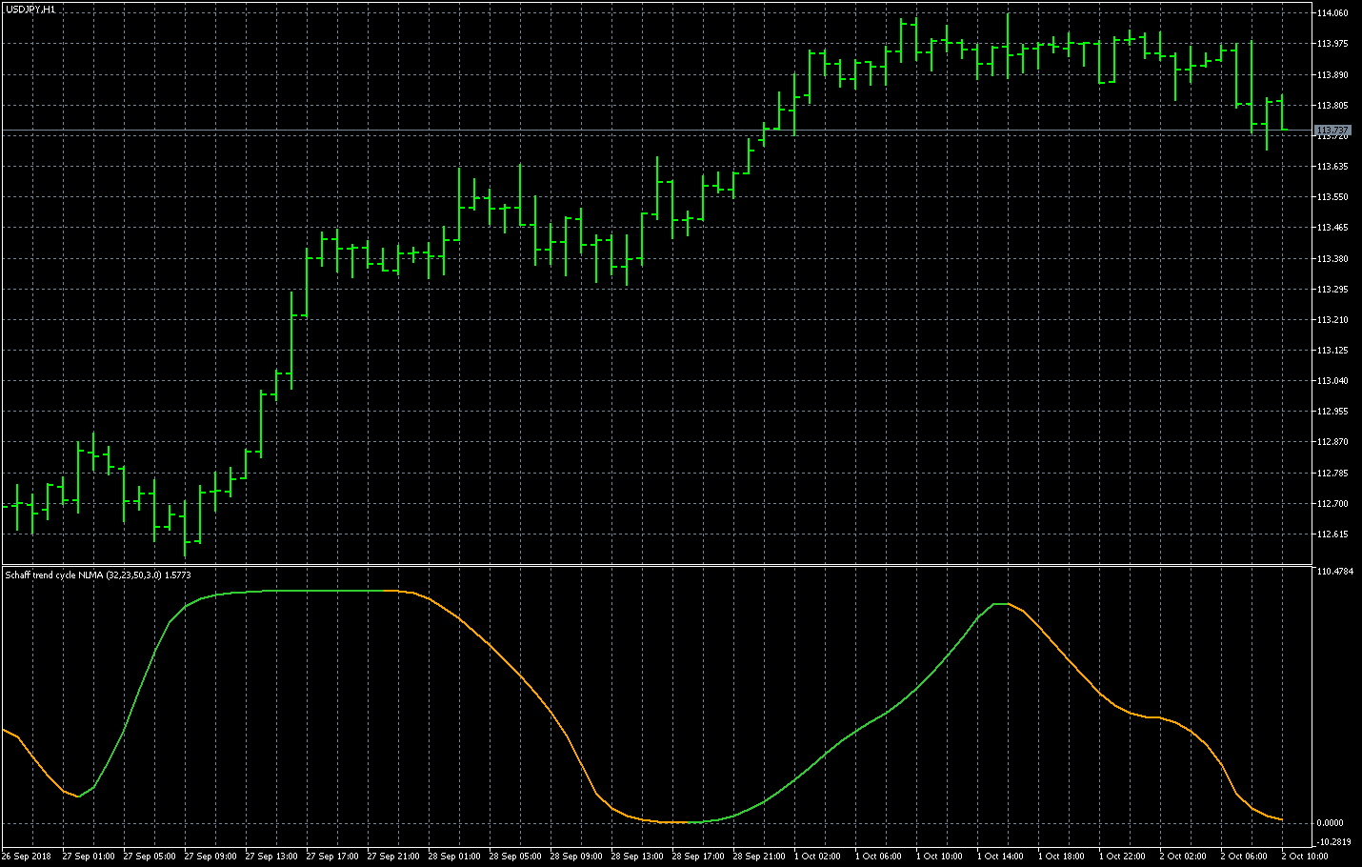Select the 26 Sep 2018 date label
The width and height of the screenshot is (1362, 867).
(27, 857)
